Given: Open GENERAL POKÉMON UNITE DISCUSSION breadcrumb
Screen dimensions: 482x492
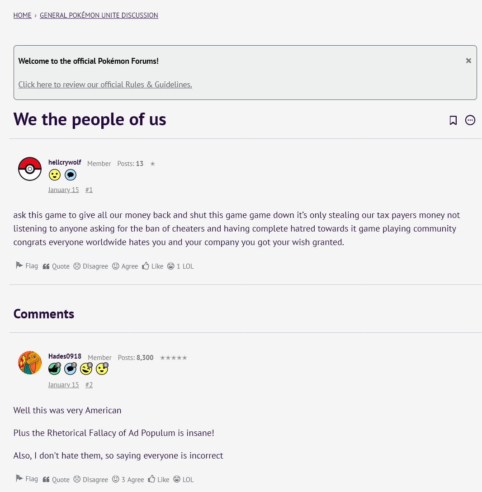Looking at the screenshot, I should point(99,15).
